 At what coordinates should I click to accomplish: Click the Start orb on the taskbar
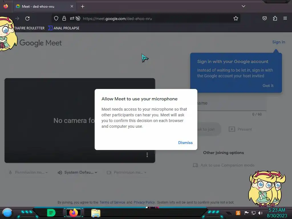pyautogui.click(x=7, y=213)
